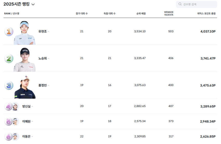Viewport: 221px width, 144px height.
Task: Click player name 홍정민
Action: [x=42, y=85]
